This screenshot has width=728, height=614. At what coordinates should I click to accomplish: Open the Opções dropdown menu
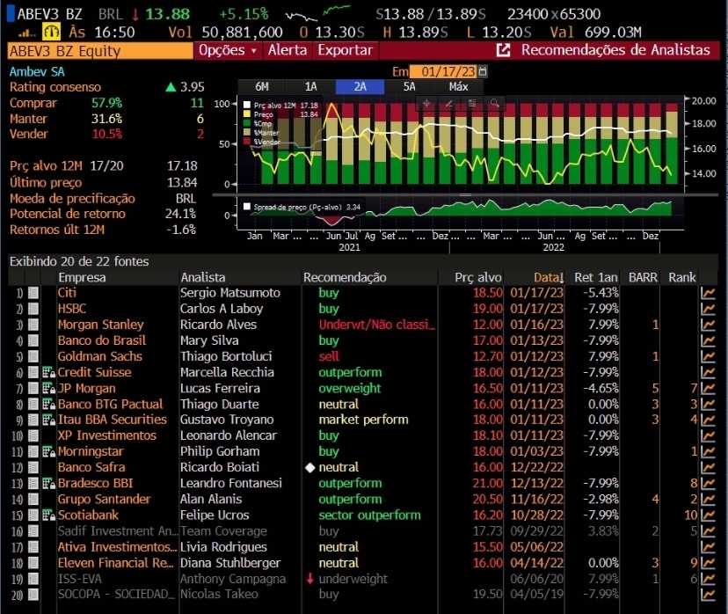[x=228, y=50]
